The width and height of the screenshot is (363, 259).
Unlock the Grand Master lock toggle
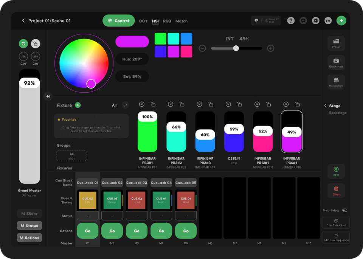click(x=35, y=44)
